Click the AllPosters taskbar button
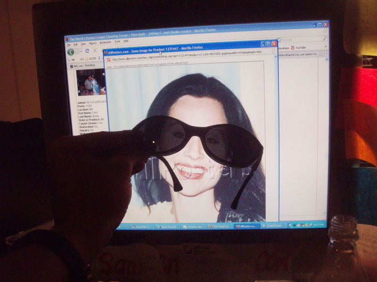The width and height of the screenshot is (377, 282). [246, 226]
